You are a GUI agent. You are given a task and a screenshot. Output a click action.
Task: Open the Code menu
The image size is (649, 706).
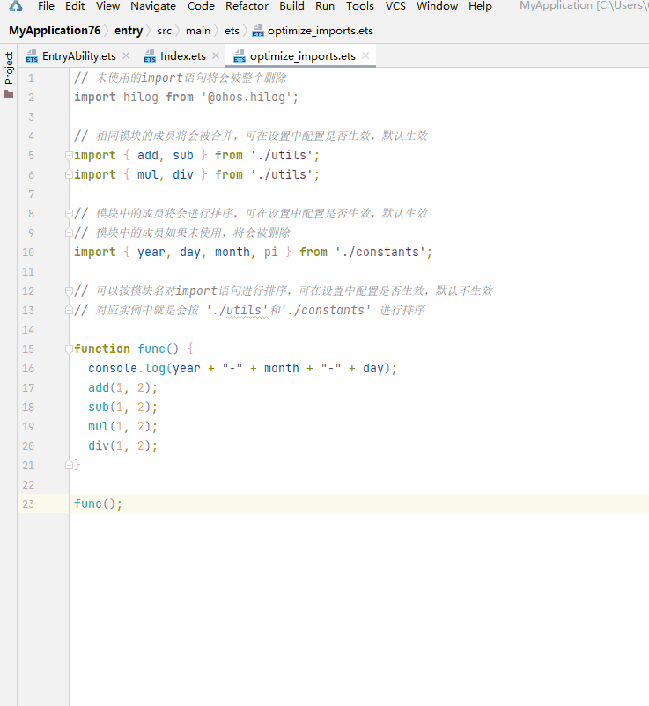[x=201, y=6]
